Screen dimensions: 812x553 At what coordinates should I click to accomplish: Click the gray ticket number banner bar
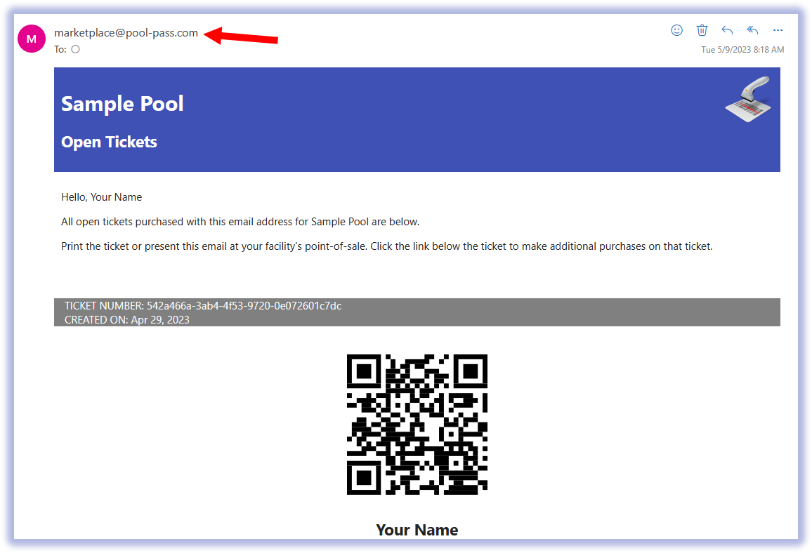tap(417, 312)
